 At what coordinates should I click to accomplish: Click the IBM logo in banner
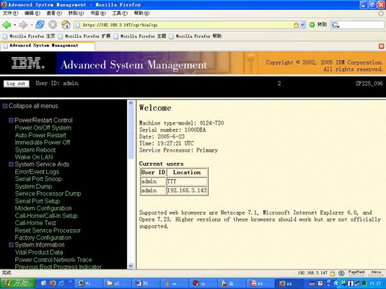point(28,63)
